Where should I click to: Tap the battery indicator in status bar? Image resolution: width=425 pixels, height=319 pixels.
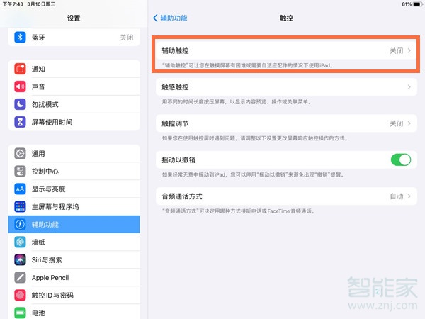tap(414, 4)
